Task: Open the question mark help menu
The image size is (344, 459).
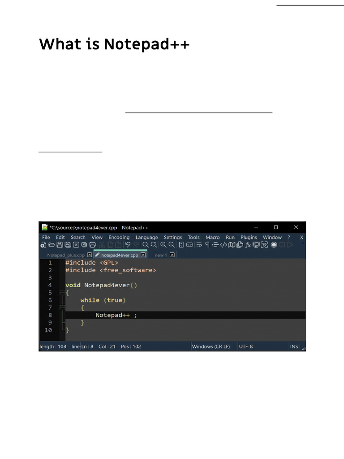Action: (289, 238)
